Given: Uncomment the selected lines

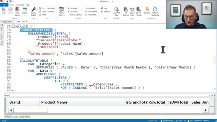Looking at the screenshot, I should coord(91,12).
